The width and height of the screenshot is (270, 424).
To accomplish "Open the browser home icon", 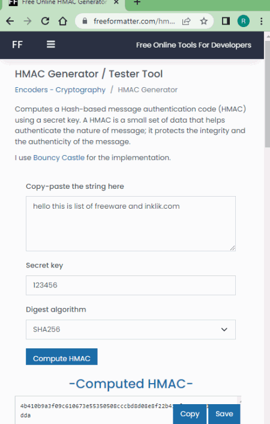I will pyautogui.click(x=63, y=21).
